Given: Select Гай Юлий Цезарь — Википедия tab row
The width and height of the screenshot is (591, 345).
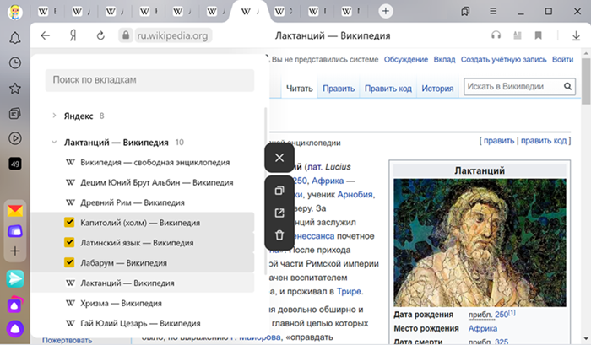Looking at the screenshot, I should [143, 323].
